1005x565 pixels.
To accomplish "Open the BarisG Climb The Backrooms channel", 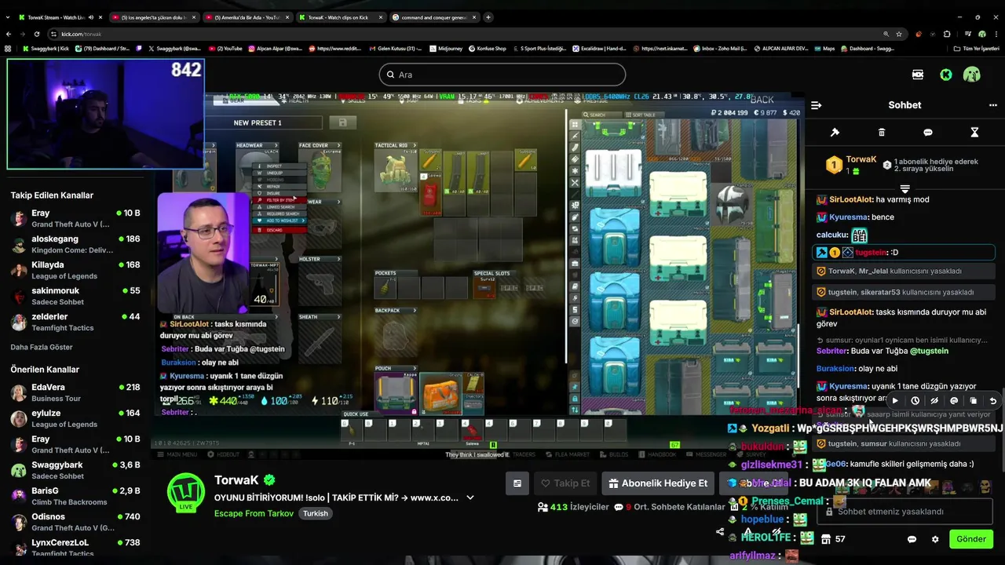I will (75, 496).
